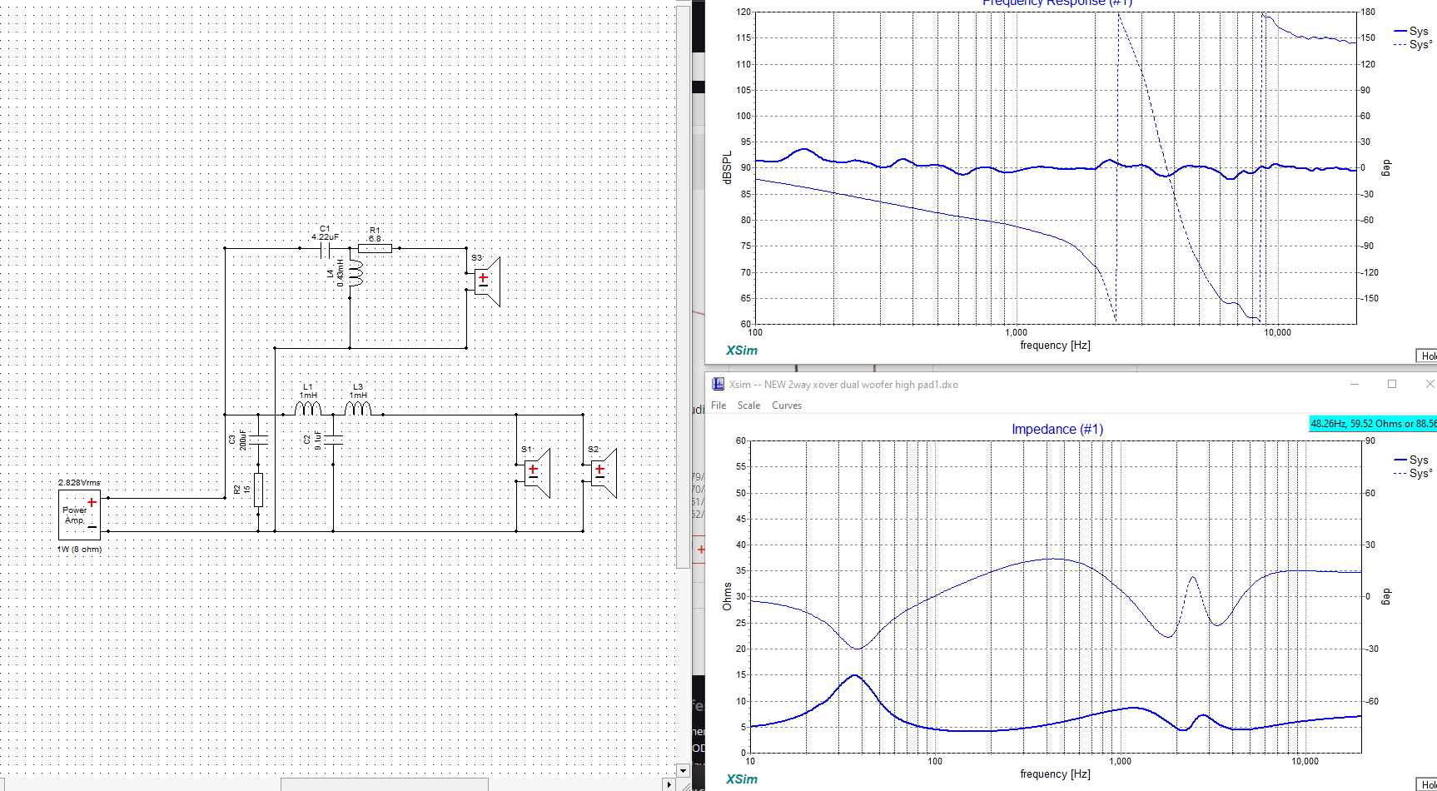Viewport: 1437px width, 791px height.
Task: Click the Impedance (#1) graph title
Action: pos(1057,429)
